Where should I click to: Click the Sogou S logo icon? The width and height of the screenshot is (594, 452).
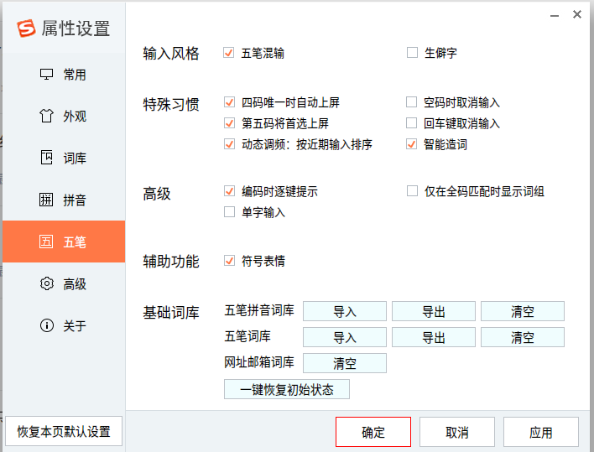(26, 29)
